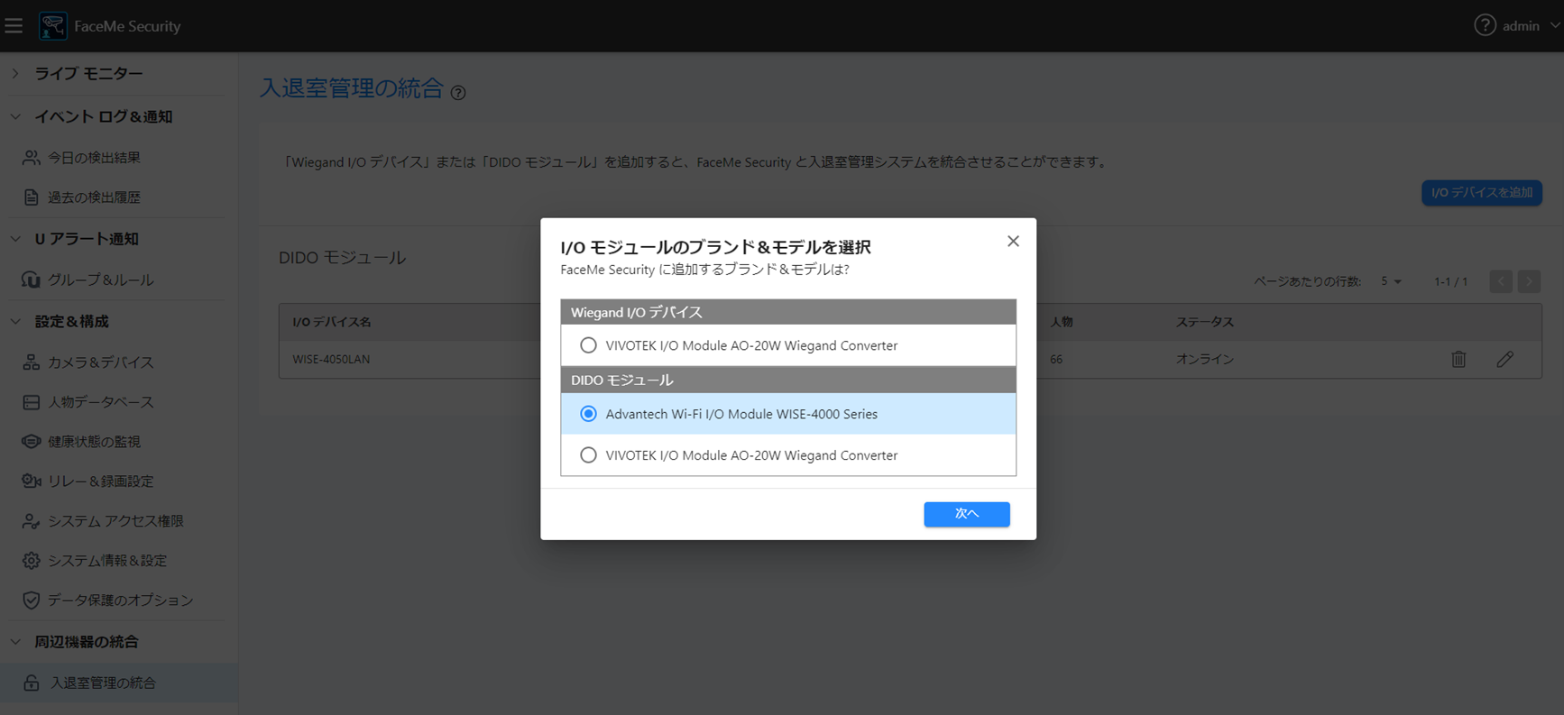1564x715 pixels.
Task: Open 今日の検出結果 menu item
Action: coord(94,158)
